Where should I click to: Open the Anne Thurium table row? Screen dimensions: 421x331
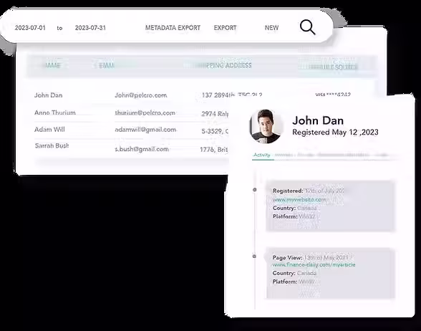tap(131, 113)
